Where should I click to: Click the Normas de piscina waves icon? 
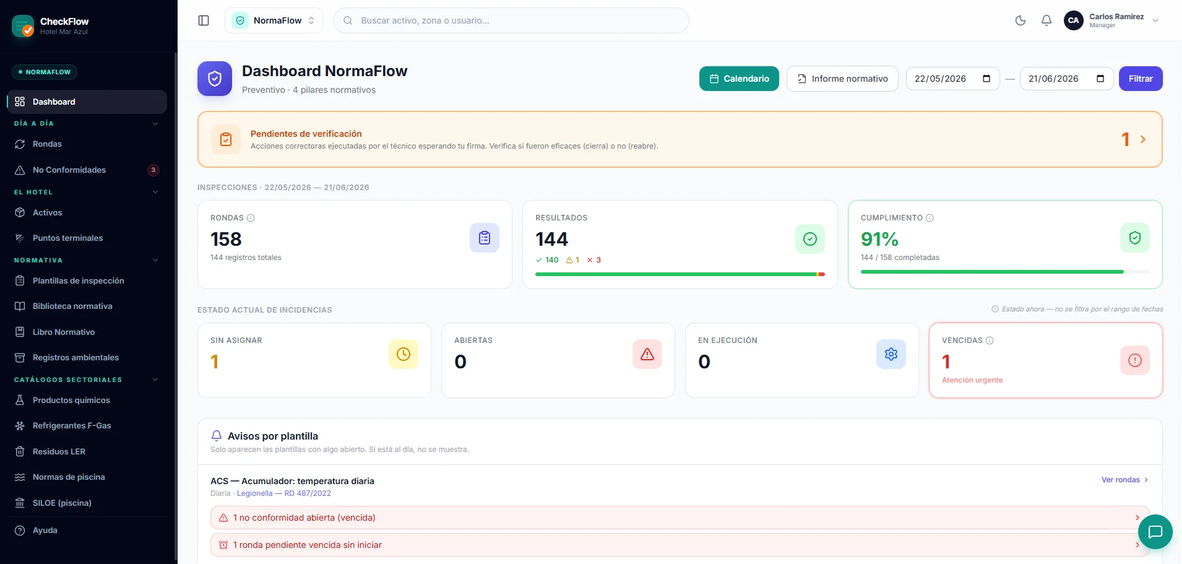[x=20, y=477]
